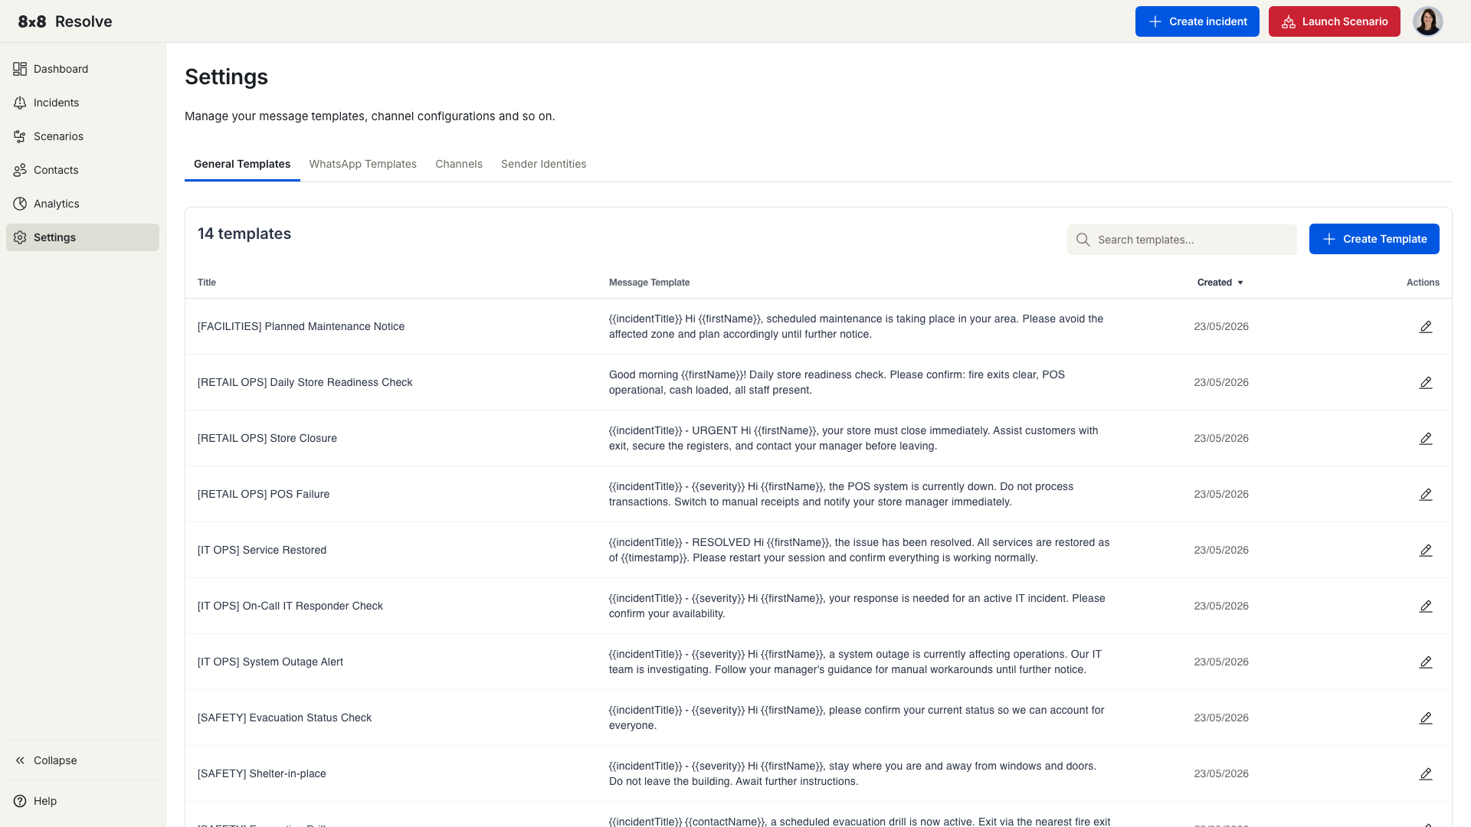Edit the Store Closure template
The height and width of the screenshot is (827, 1471).
[1425, 438]
